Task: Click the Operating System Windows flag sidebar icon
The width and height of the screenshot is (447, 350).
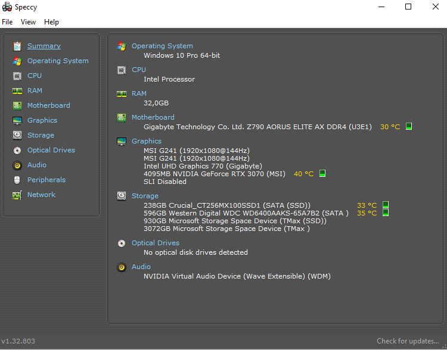Action: click(17, 61)
